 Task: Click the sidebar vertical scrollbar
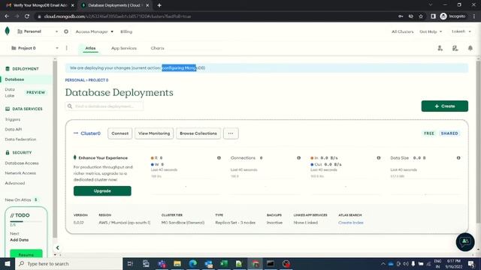[x=55, y=148]
